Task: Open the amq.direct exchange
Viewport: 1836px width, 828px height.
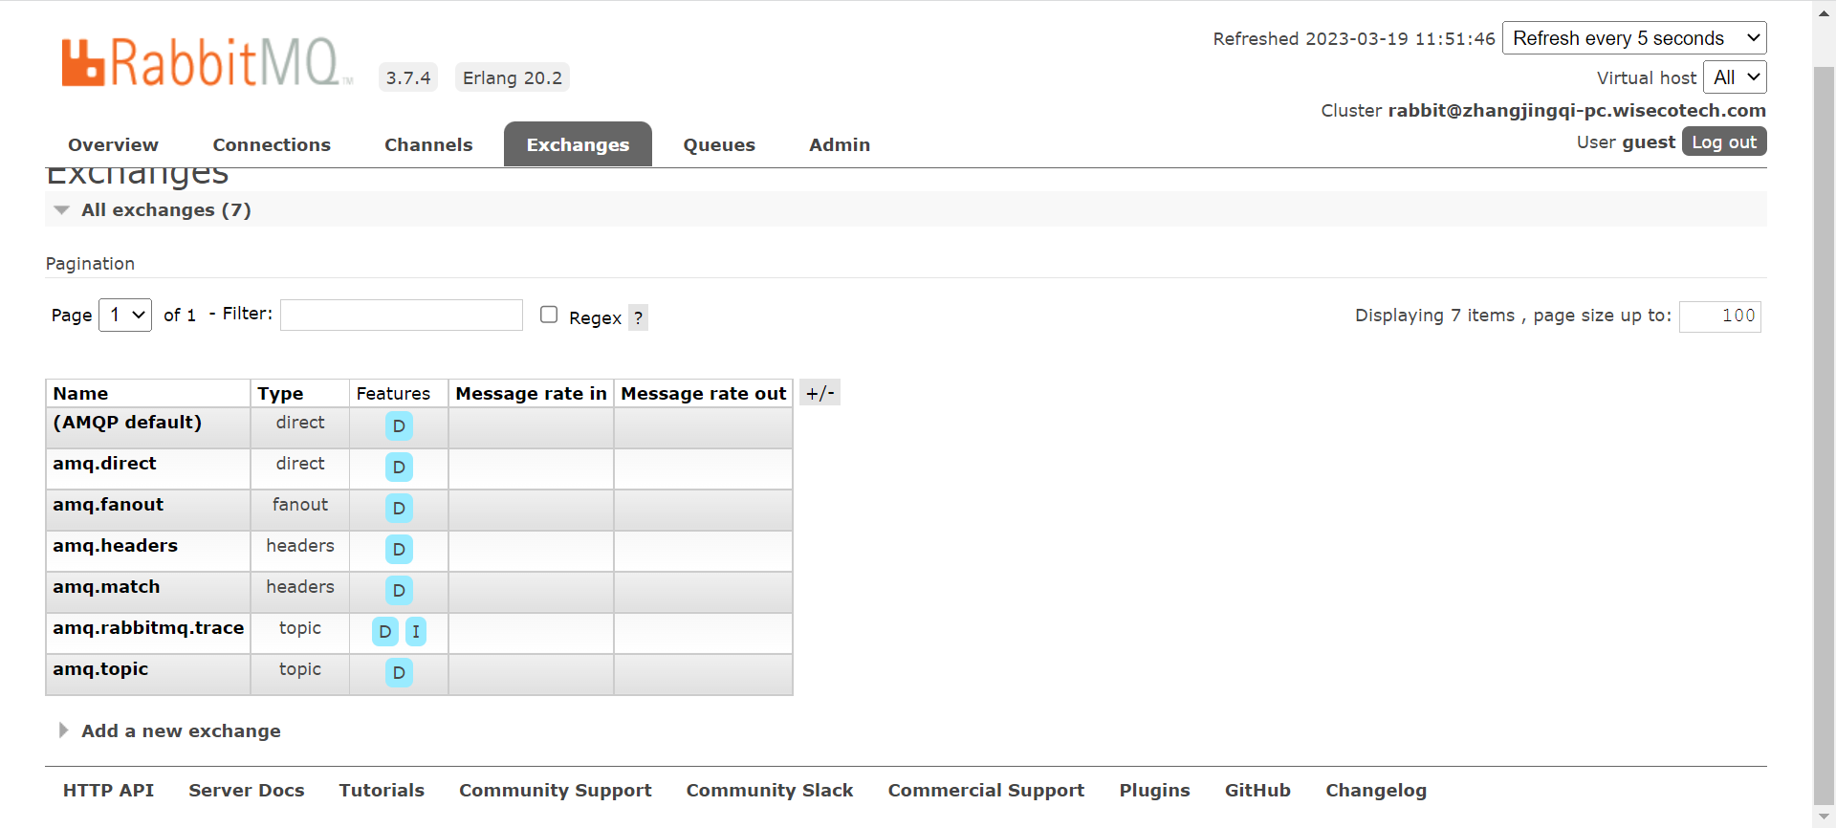Action: coord(104,463)
